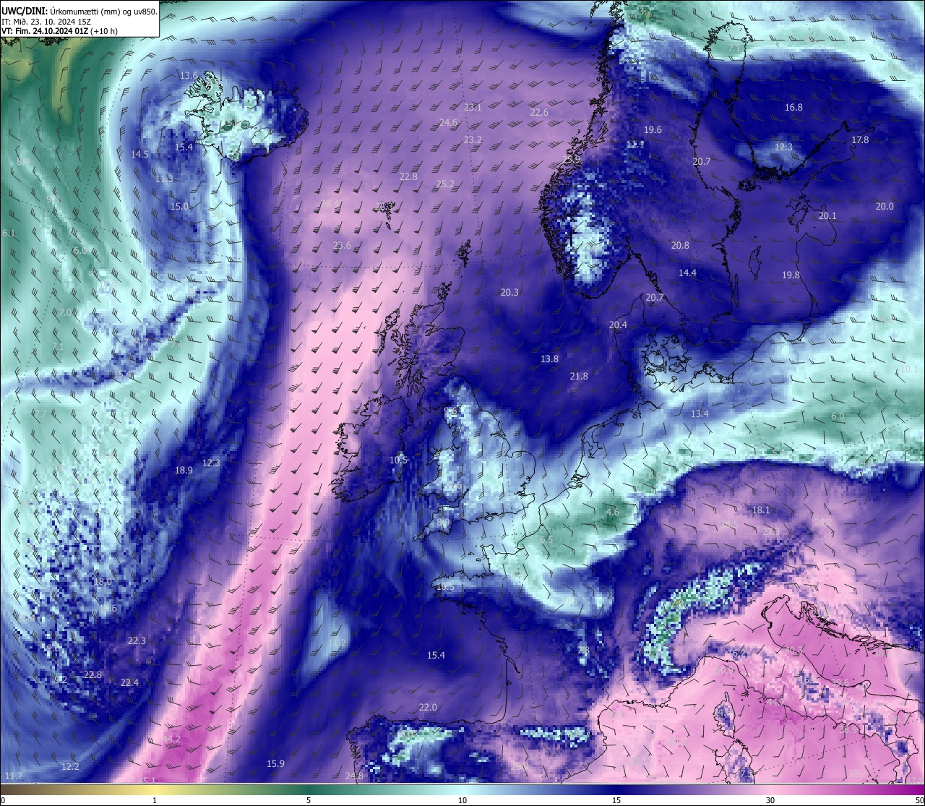Click the 15.0 value southwest of Iceland
The image size is (925, 806).
tap(179, 206)
